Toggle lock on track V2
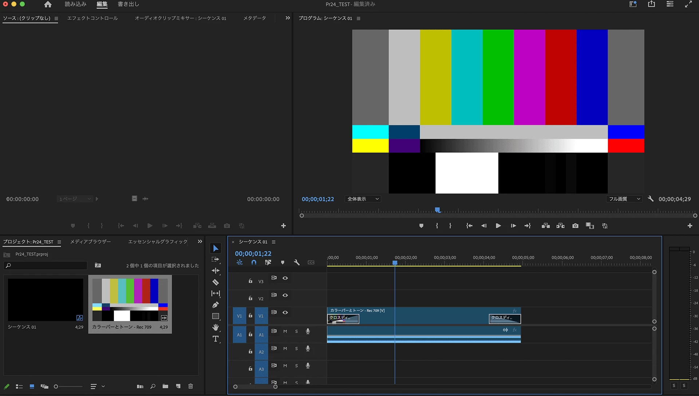The height and width of the screenshot is (396, 699). pyautogui.click(x=250, y=298)
